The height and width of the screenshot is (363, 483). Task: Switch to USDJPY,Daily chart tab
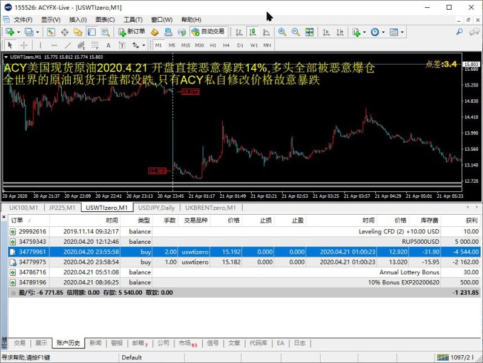(x=157, y=208)
